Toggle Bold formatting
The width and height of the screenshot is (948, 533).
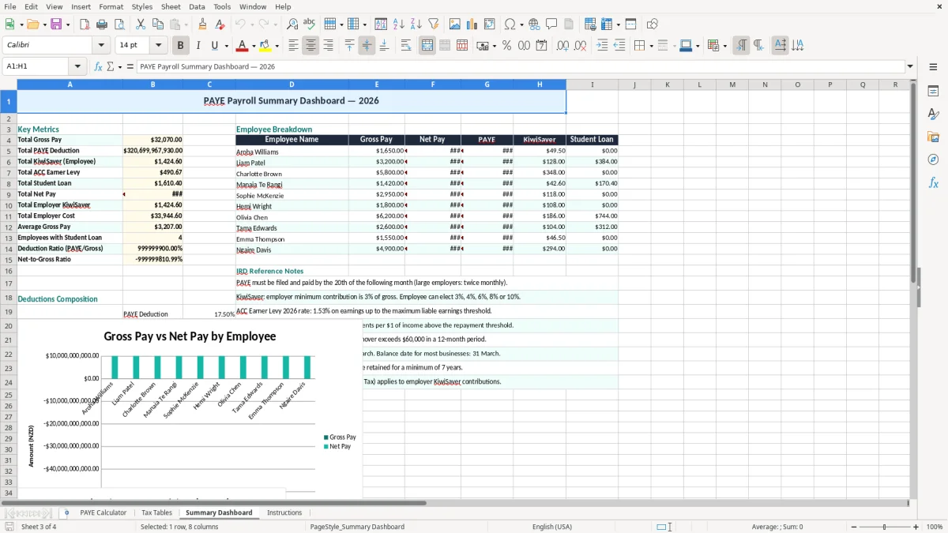181,46
